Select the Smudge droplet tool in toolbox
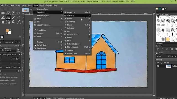177x99 pixels. [3, 22]
